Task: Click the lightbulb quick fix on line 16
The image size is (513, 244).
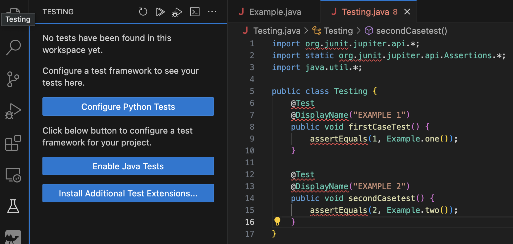Action: click(278, 222)
